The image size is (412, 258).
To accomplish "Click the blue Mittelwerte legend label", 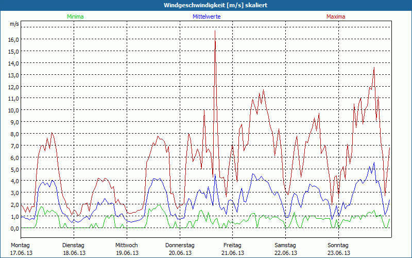I will pyautogui.click(x=207, y=17).
